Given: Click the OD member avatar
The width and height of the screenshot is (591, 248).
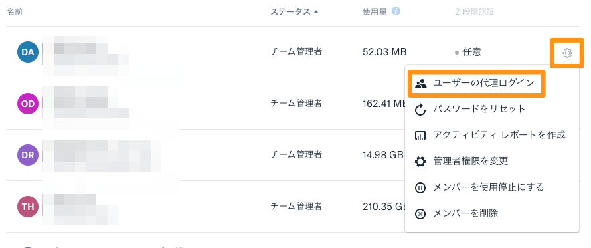Looking at the screenshot, I should tap(28, 104).
